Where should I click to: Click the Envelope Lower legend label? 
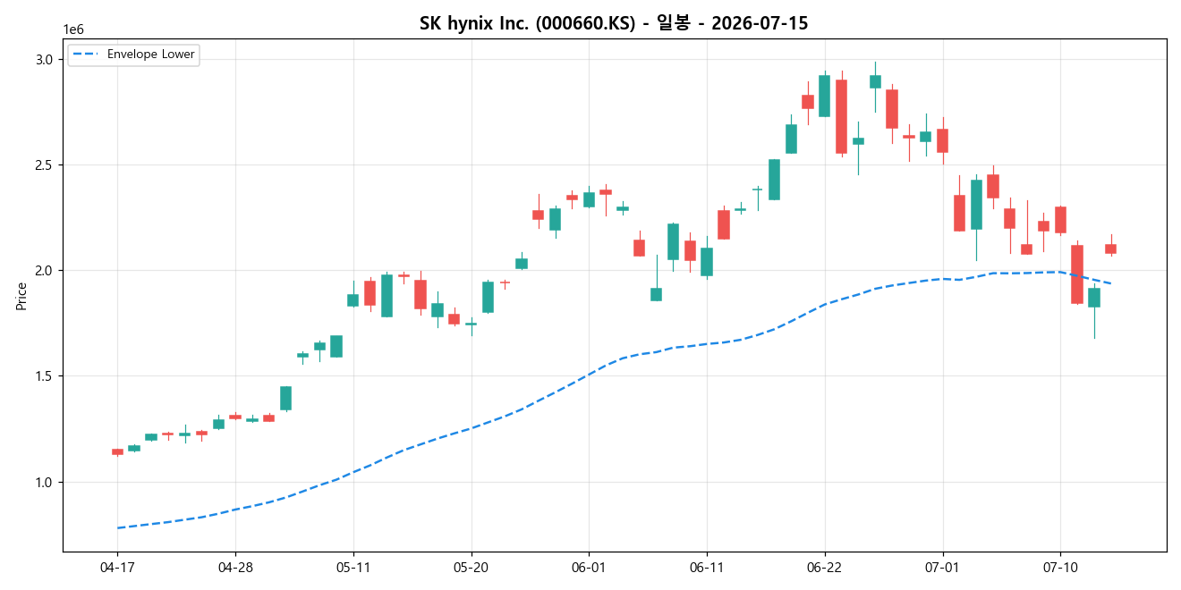pos(150,55)
